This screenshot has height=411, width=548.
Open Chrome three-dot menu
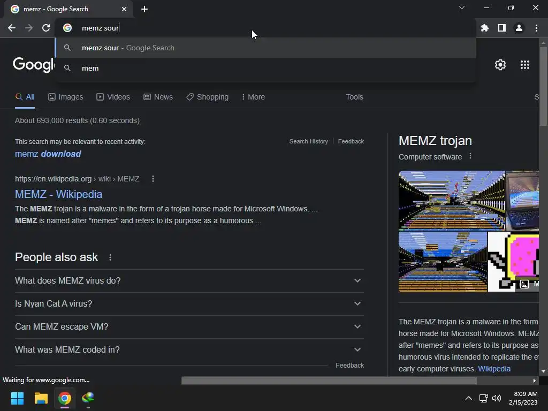(536, 28)
